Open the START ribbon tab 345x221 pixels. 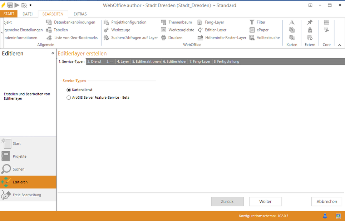tap(9, 14)
